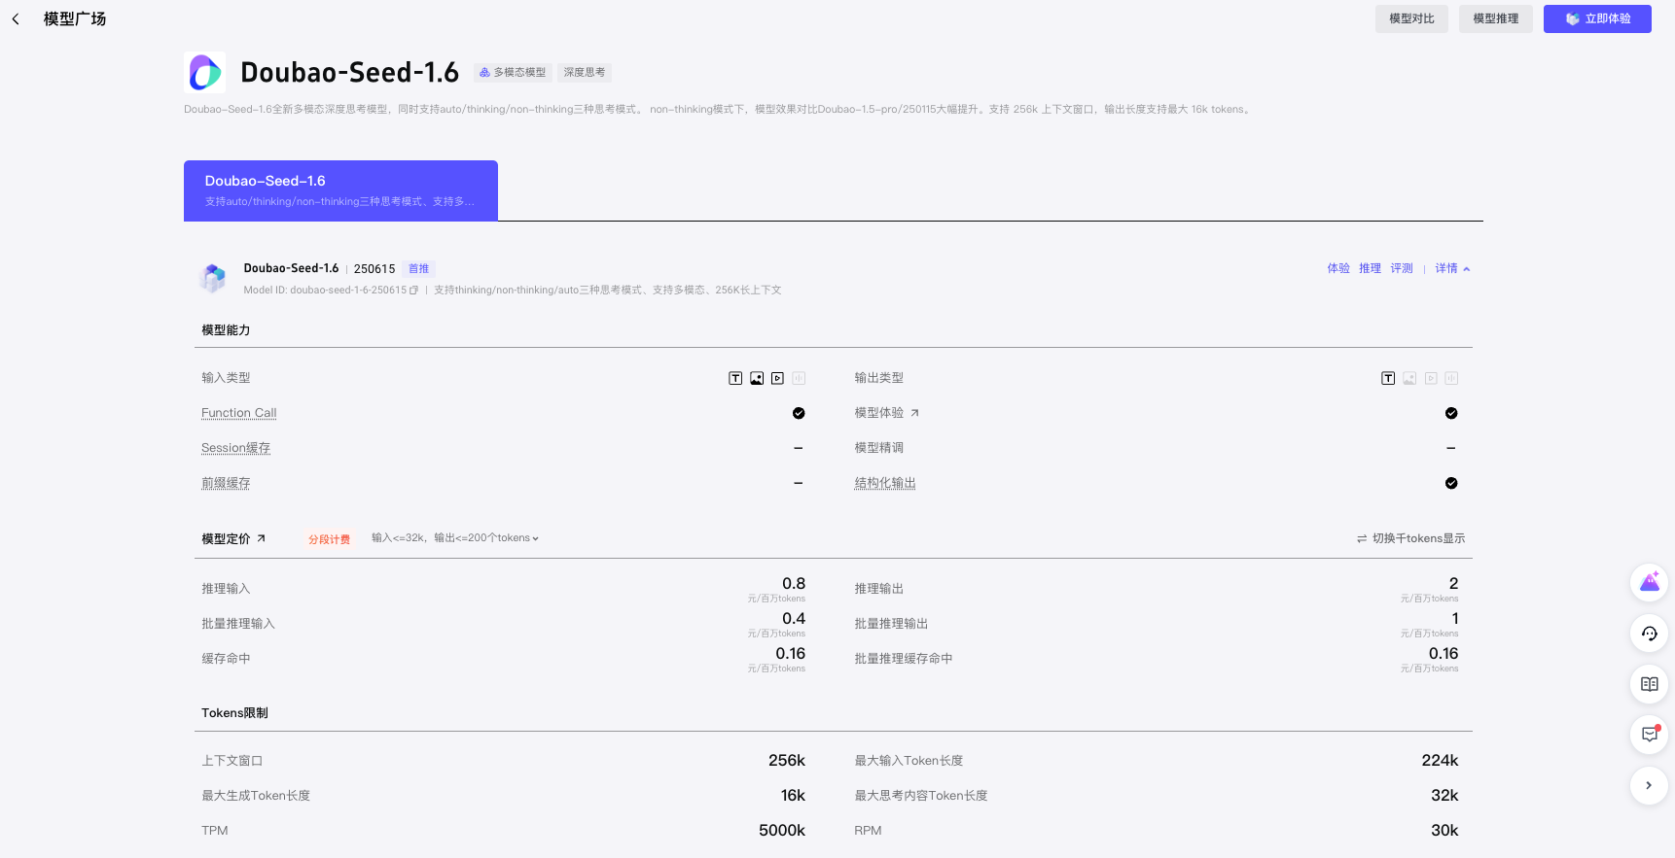Click the video input type icon
This screenshot has width=1675, height=858.
tap(777, 378)
